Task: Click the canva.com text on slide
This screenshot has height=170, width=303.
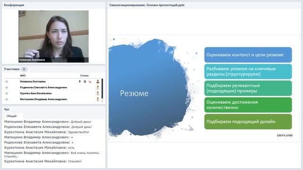Action: tap(285, 135)
